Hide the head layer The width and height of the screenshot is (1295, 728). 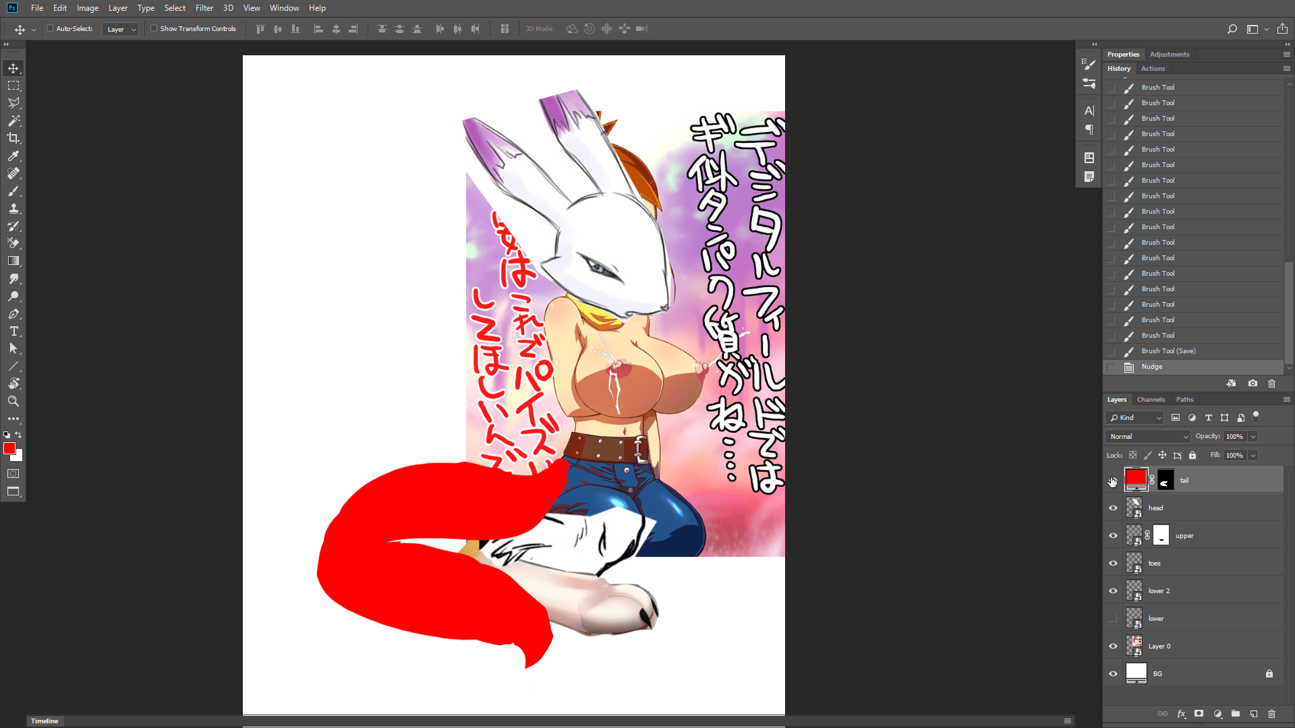tap(1113, 508)
